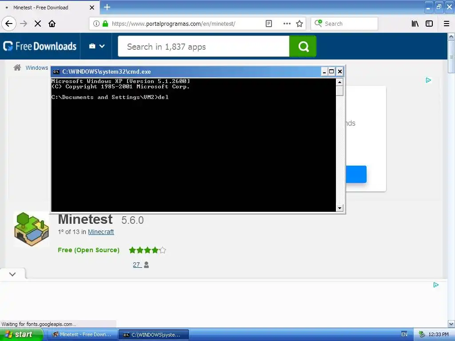Click the browser page scroll down arrow

click(451, 324)
